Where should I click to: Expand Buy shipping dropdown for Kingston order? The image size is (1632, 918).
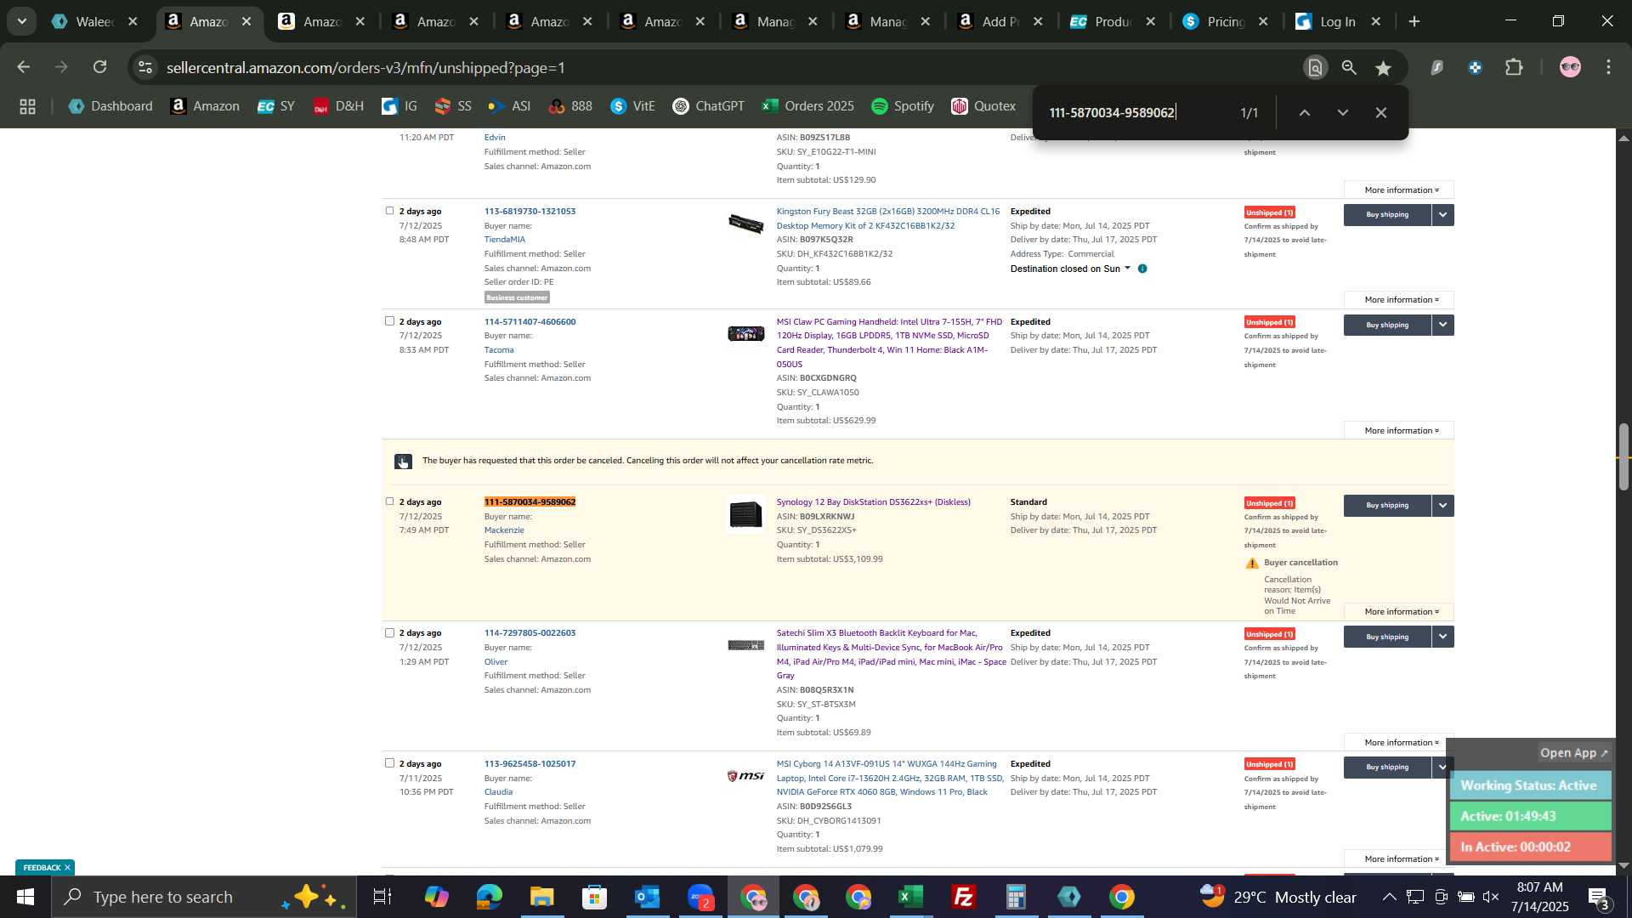click(x=1443, y=215)
